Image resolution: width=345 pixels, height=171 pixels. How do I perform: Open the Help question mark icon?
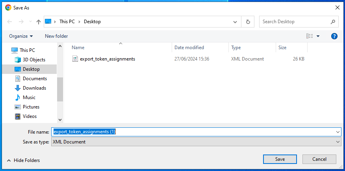click(x=334, y=36)
